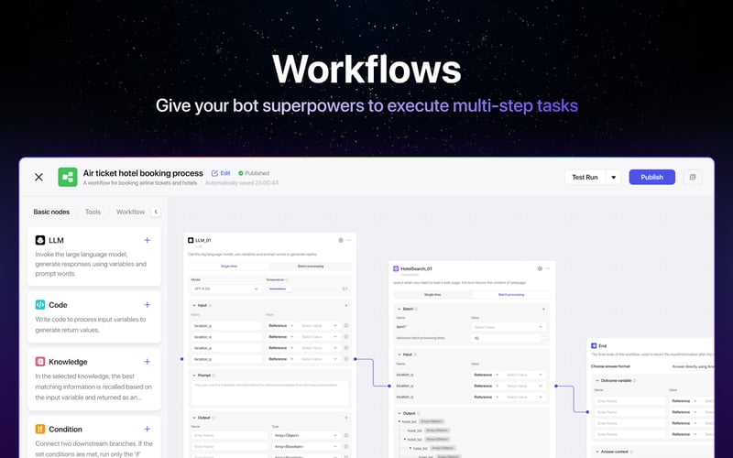Click the 0.7 temperature value in LLM_01
Screen dimensions: 733x458
345,289
